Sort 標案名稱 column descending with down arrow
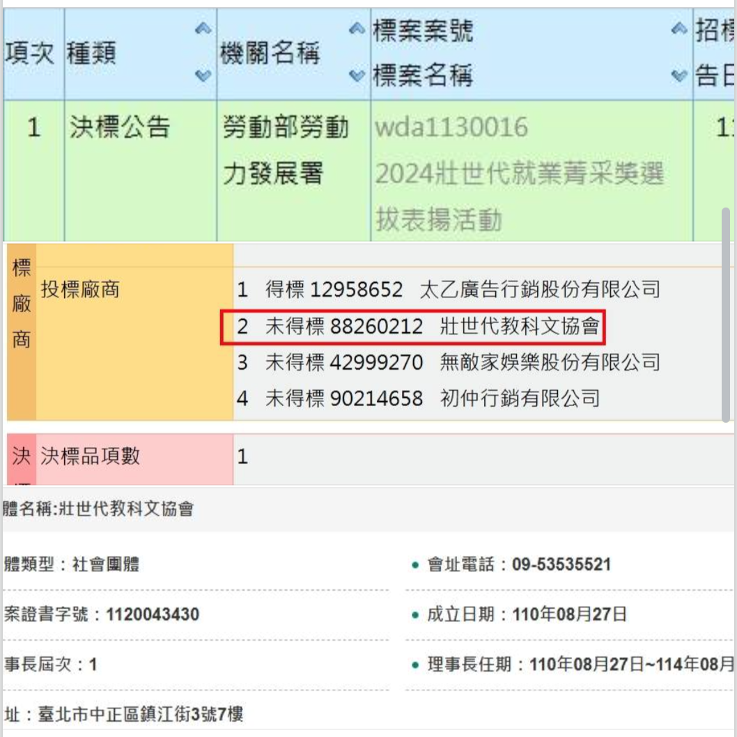Screen dimensions: 737x737 tap(679, 75)
